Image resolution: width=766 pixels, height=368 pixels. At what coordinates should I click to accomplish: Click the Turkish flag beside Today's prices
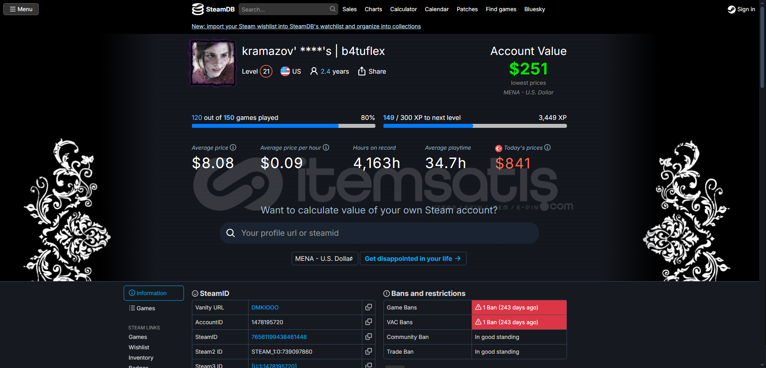[499, 148]
